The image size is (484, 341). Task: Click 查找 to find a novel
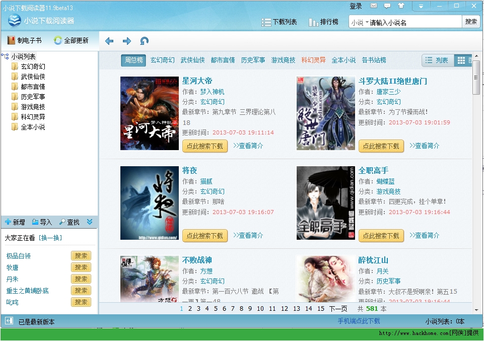pyautogui.click(x=70, y=222)
